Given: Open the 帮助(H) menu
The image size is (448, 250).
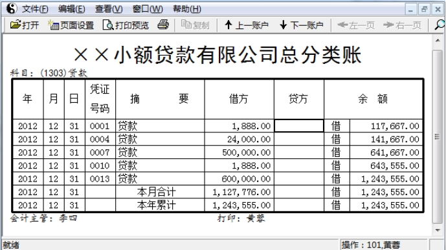Looking at the screenshot, I should (187, 9).
